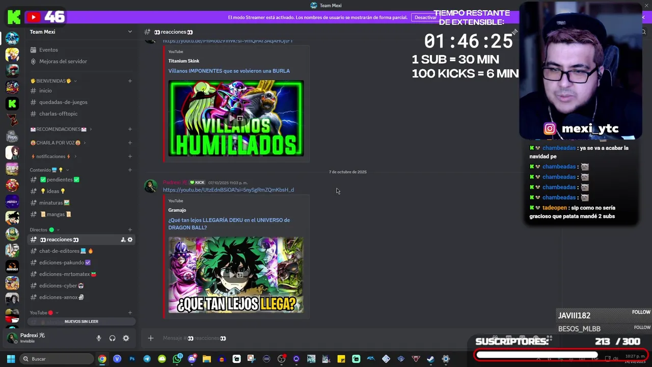Open WhatsApp from the taskbar
This screenshot has height=367, width=652.
177,359
